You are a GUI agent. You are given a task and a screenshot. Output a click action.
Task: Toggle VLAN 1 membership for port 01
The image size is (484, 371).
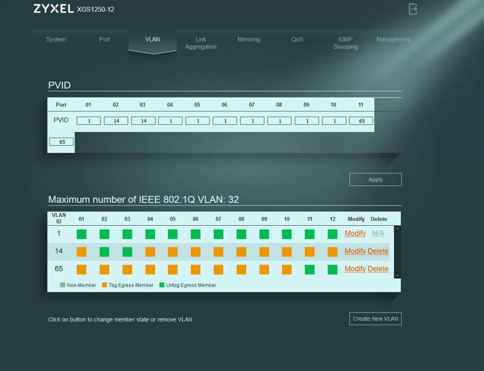[81, 234]
